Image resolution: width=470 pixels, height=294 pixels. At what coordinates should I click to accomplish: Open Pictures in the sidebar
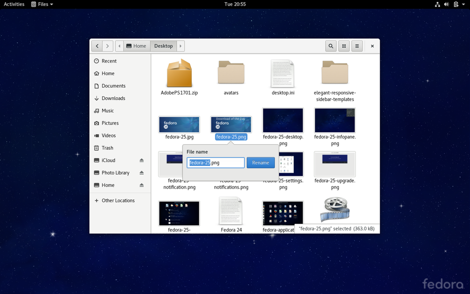120,123
